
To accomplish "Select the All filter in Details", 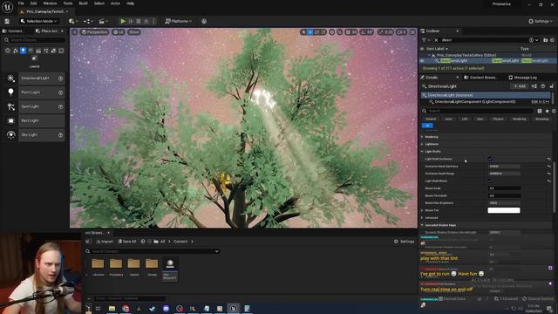I will (x=427, y=126).
